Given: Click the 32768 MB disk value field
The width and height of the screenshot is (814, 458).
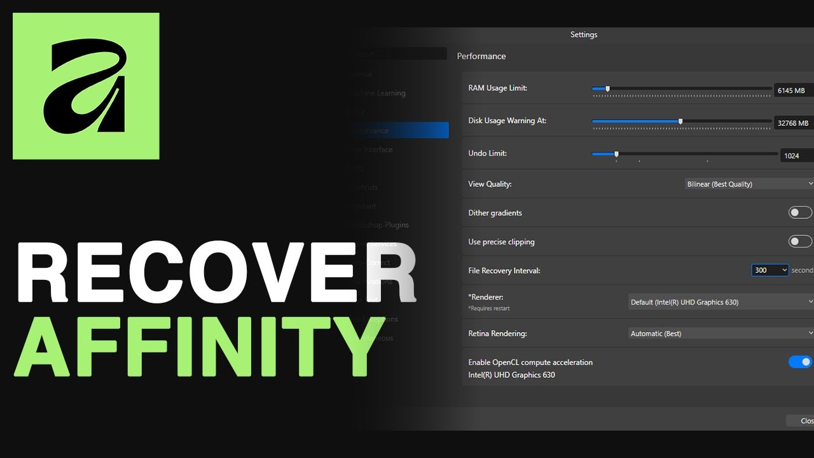Looking at the screenshot, I should coord(794,123).
